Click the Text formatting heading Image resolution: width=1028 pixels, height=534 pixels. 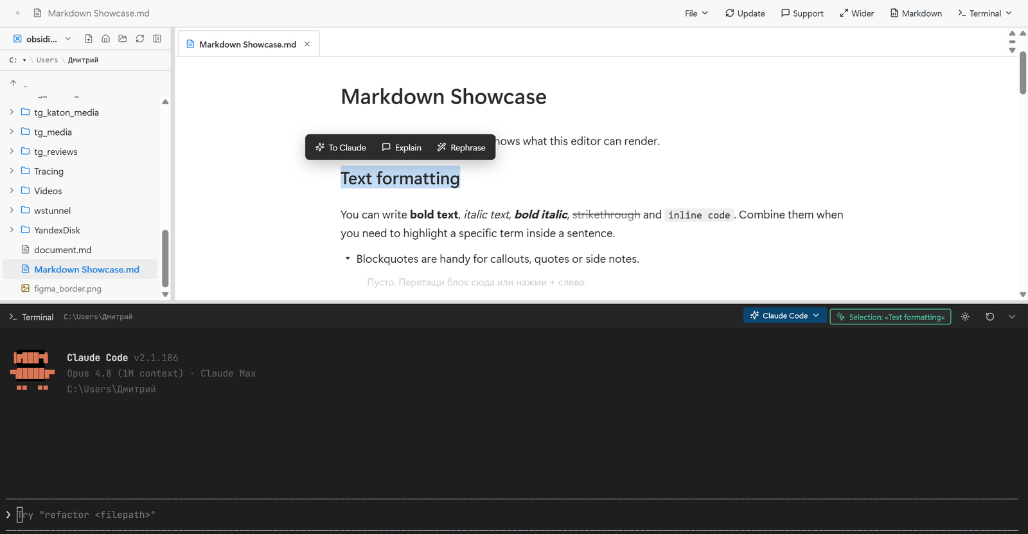(400, 178)
